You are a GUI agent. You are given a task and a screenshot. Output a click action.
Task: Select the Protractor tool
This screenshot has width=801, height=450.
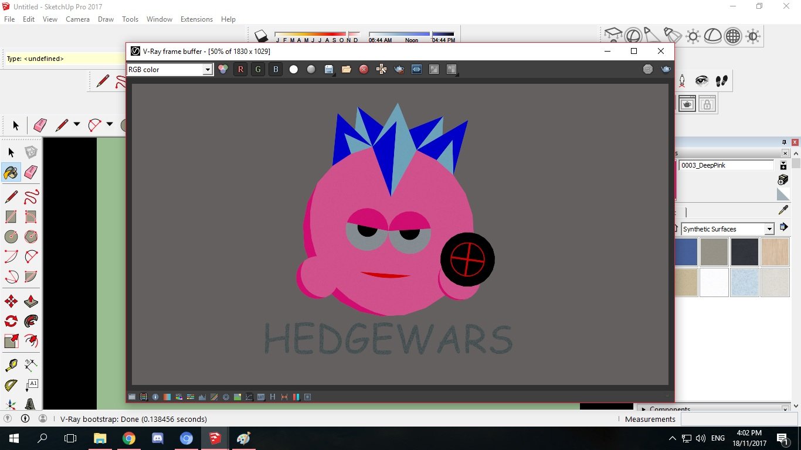[11, 386]
